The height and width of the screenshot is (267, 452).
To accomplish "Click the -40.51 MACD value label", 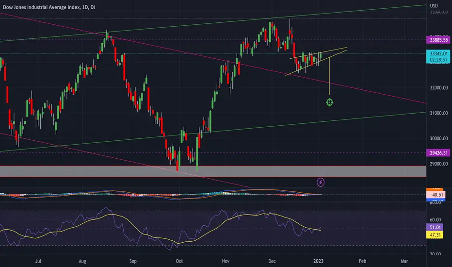I will (436, 195).
